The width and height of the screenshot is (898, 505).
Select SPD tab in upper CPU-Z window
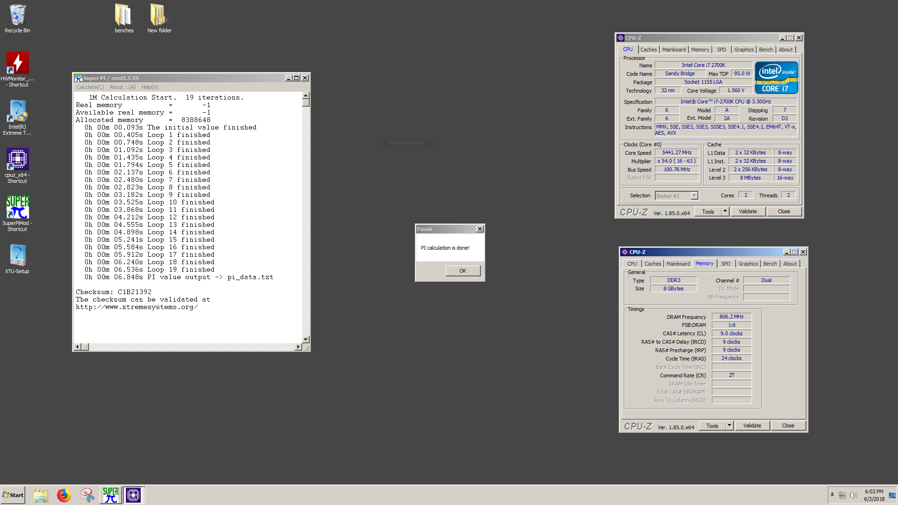pos(722,50)
